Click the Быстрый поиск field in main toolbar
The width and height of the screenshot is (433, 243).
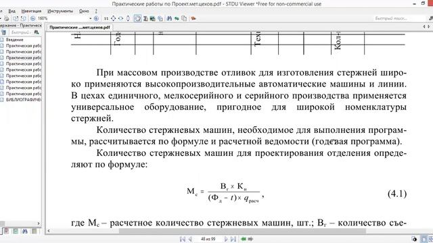pyautogui.click(x=400, y=18)
